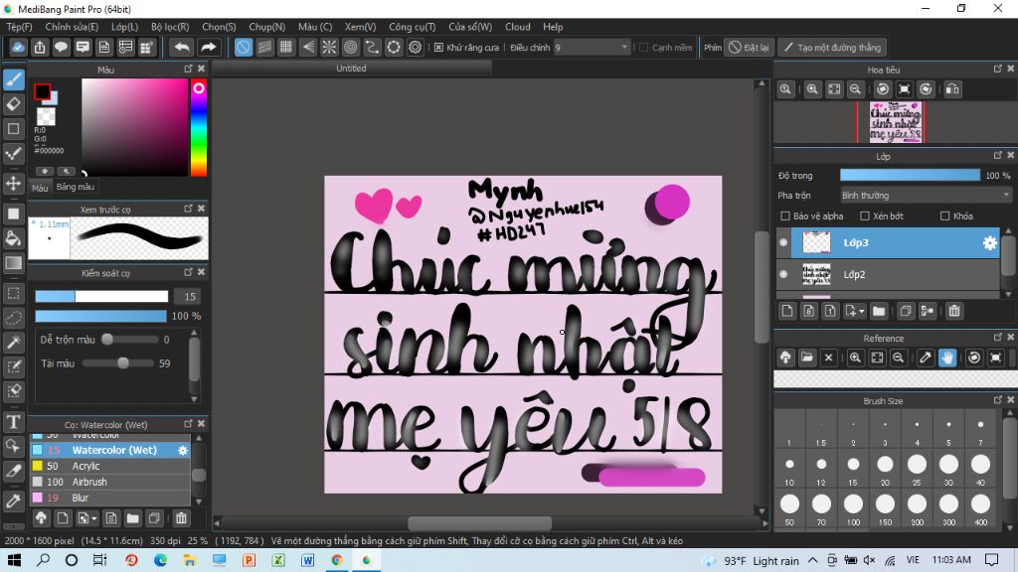Select the Acrylic brush

tap(110, 467)
